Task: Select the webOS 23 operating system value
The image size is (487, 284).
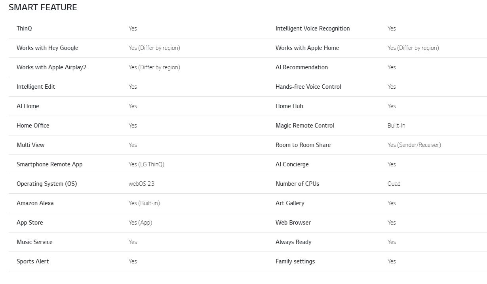Action: click(x=141, y=184)
